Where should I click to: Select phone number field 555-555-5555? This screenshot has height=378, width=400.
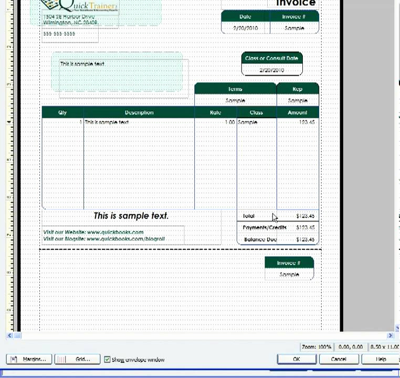pyautogui.click(x=59, y=34)
